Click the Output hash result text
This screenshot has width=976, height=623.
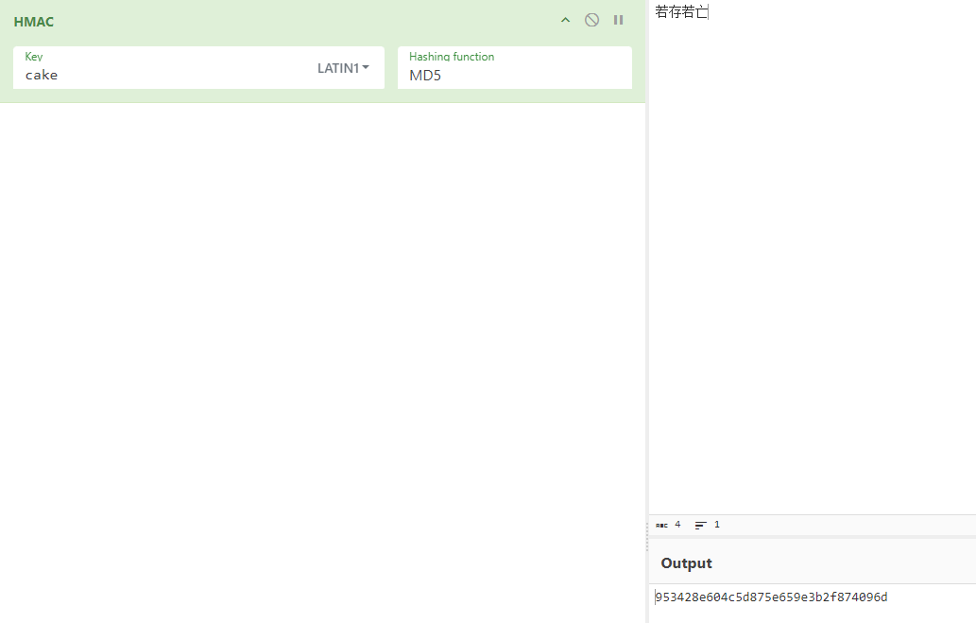tap(771, 597)
